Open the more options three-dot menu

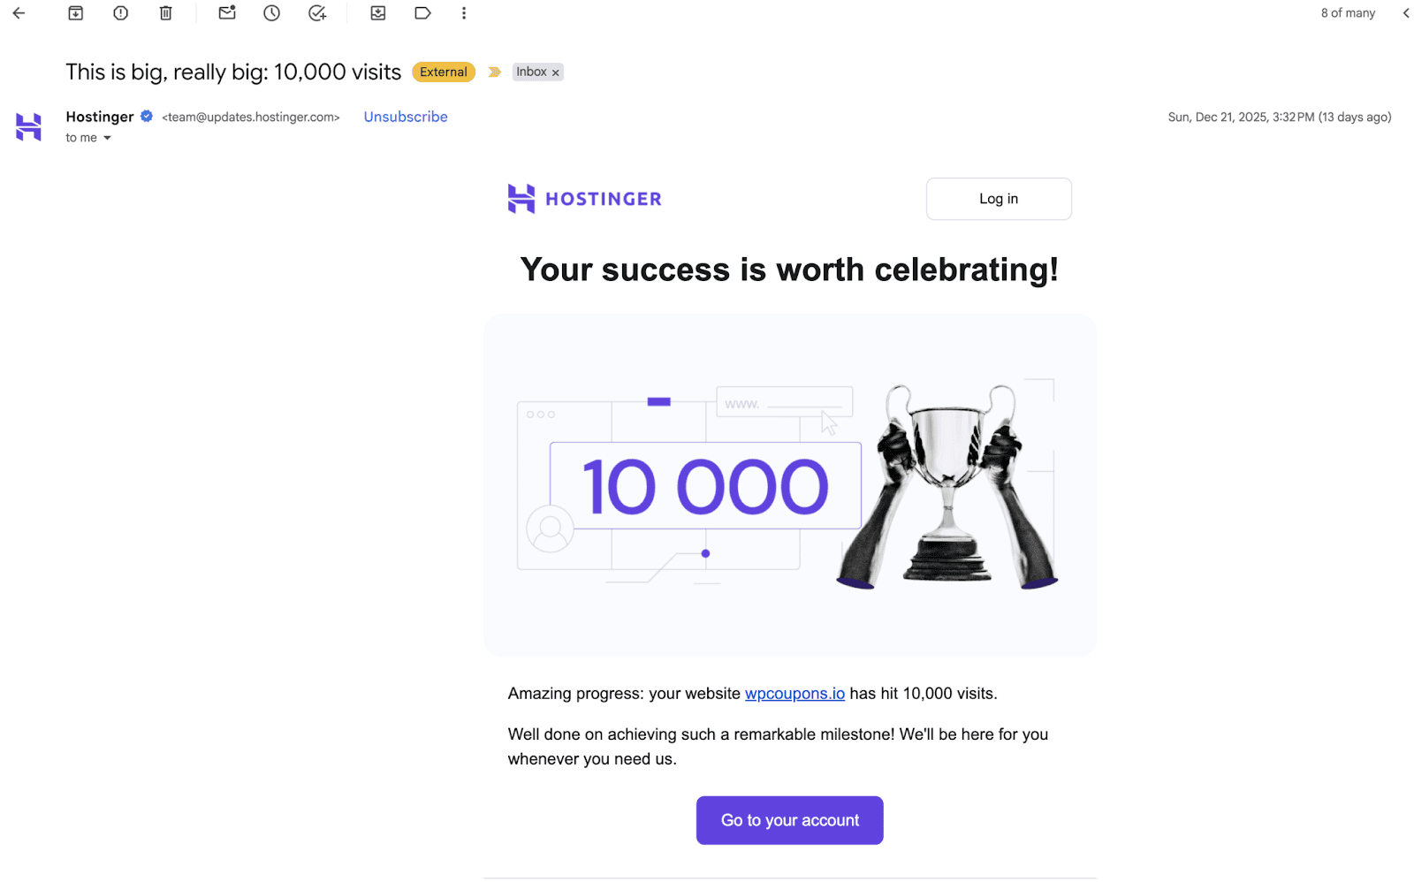pyautogui.click(x=464, y=12)
